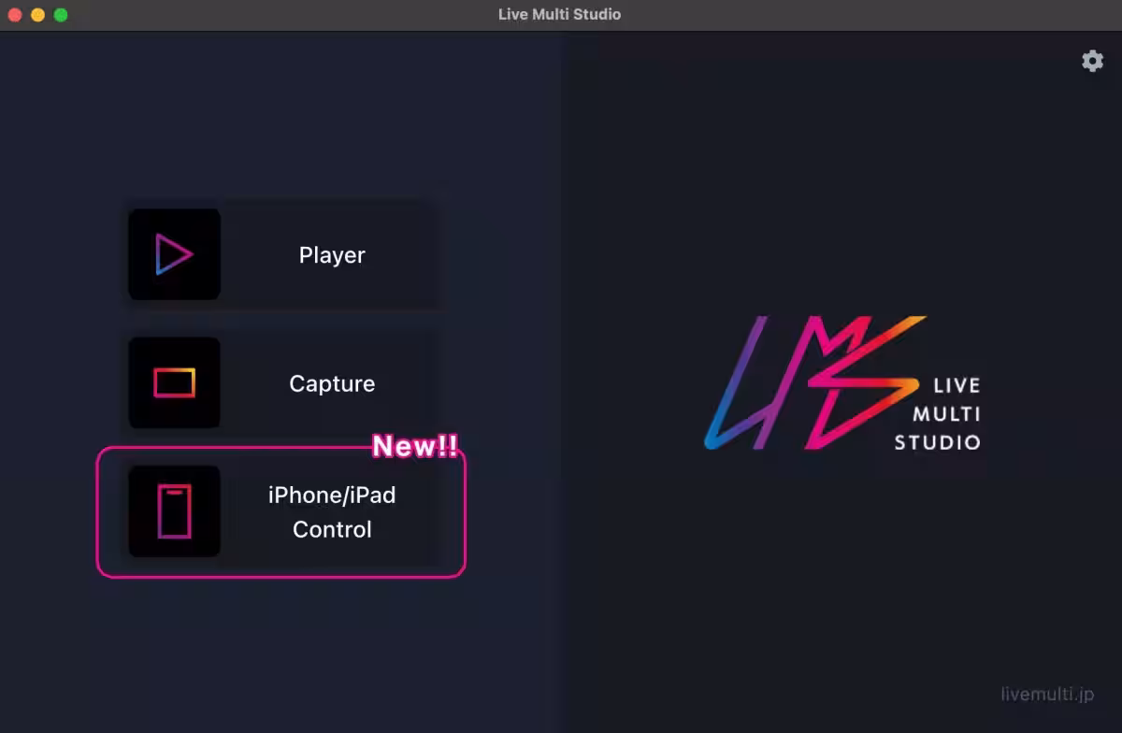Screen dimensions: 1122x733
Task: Click the iPhone/iPad phone outline icon
Action: 174,511
